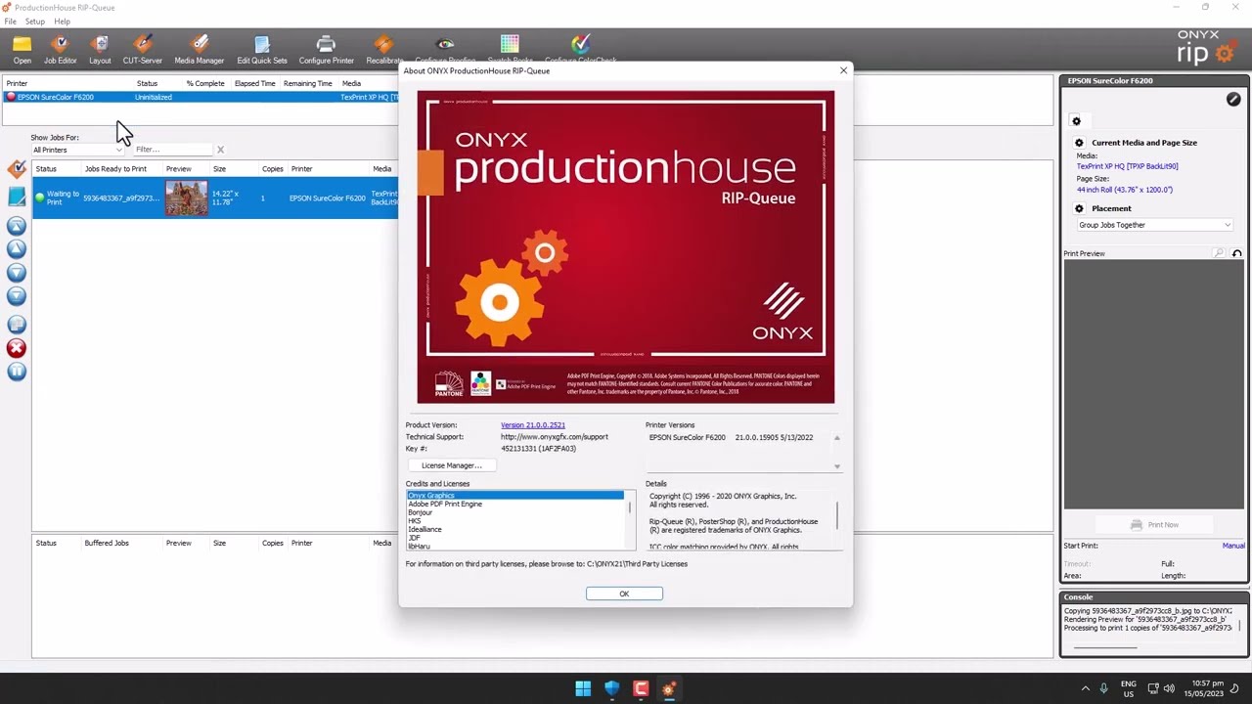1252x704 pixels.
Task: Select Ideaalliance in the credits list
Action: click(425, 529)
